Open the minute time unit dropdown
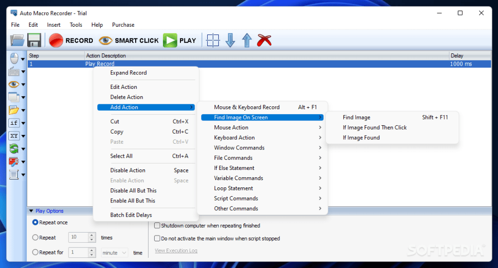The image size is (498, 268). [115, 253]
